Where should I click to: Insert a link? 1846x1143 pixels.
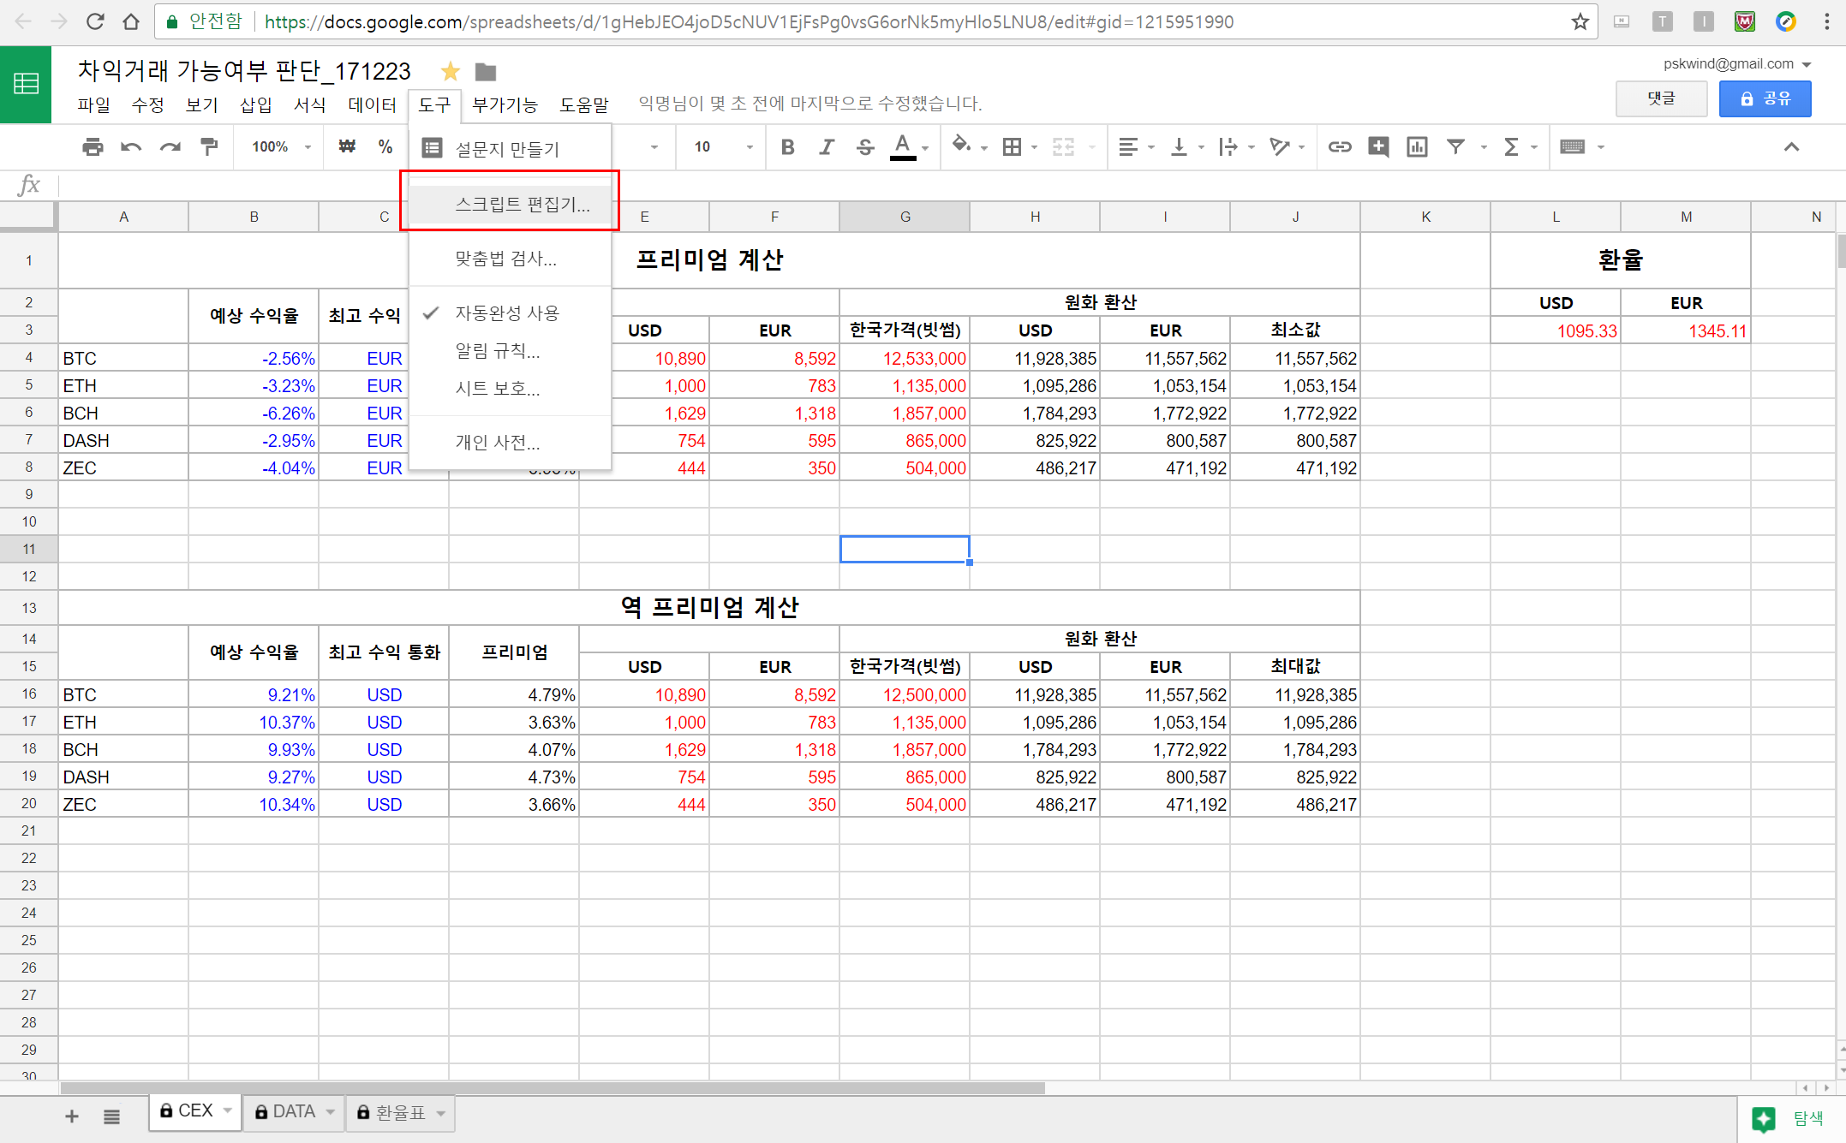[1340, 147]
